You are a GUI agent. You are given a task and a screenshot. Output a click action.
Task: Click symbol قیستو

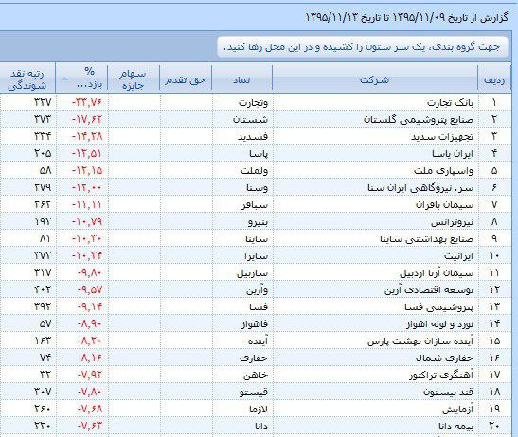click(x=254, y=393)
